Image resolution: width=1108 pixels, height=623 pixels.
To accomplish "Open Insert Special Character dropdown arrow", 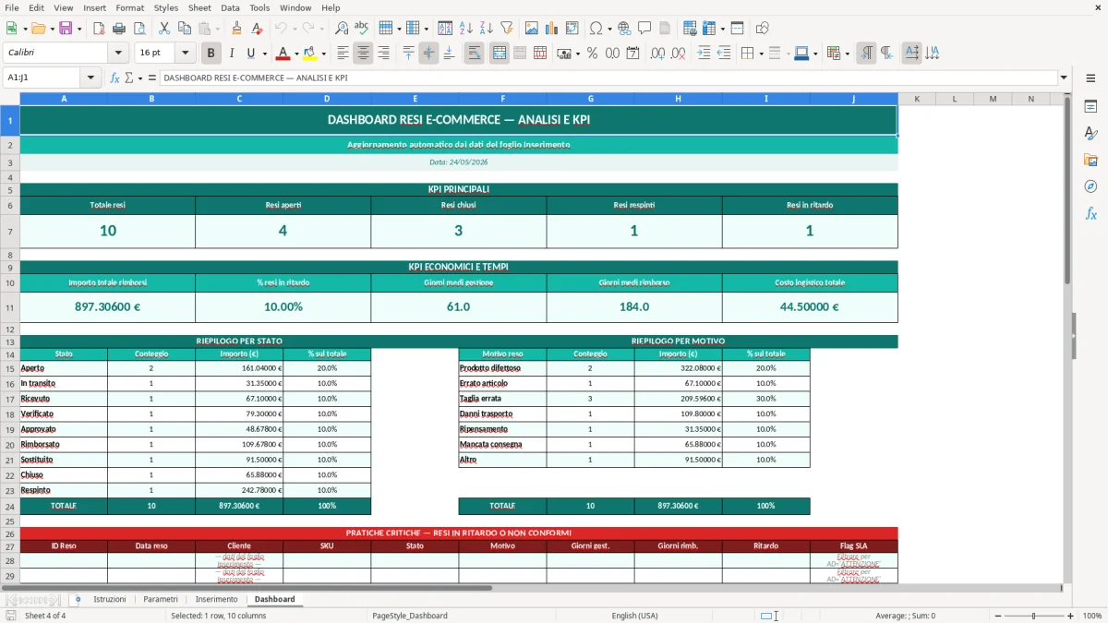I will pos(608,29).
